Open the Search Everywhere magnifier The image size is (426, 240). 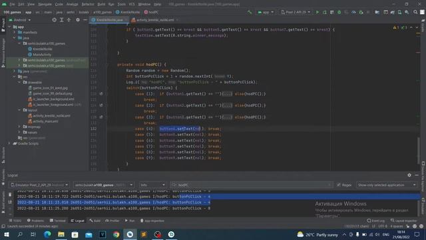coord(415,12)
